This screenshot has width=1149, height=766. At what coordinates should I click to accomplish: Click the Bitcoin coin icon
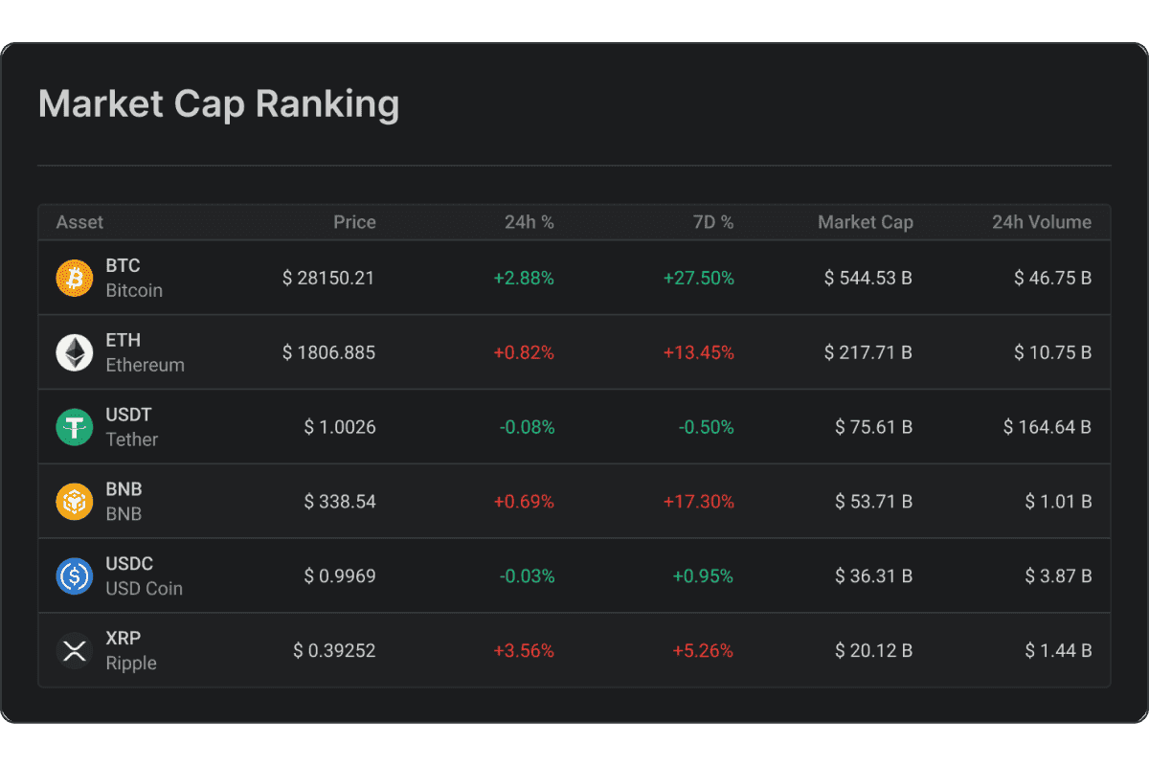(x=75, y=278)
